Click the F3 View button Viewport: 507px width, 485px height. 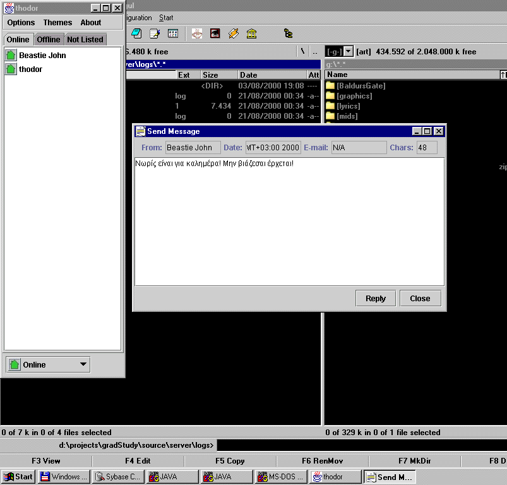click(x=46, y=461)
